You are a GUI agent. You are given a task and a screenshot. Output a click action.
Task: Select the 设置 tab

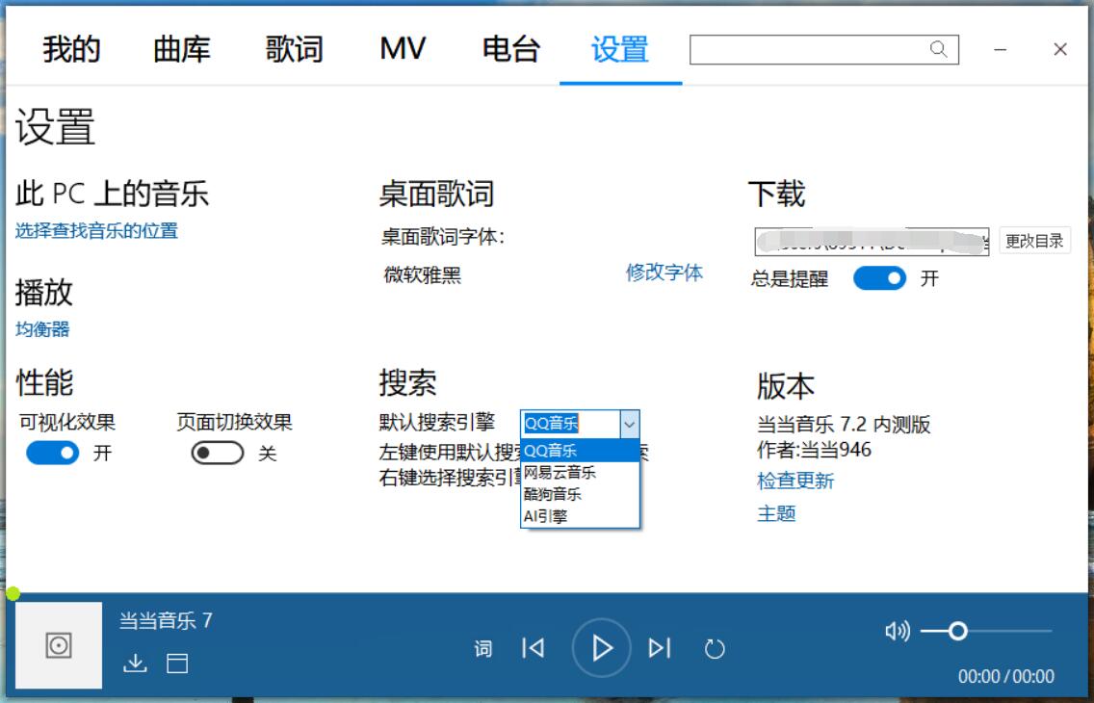620,49
